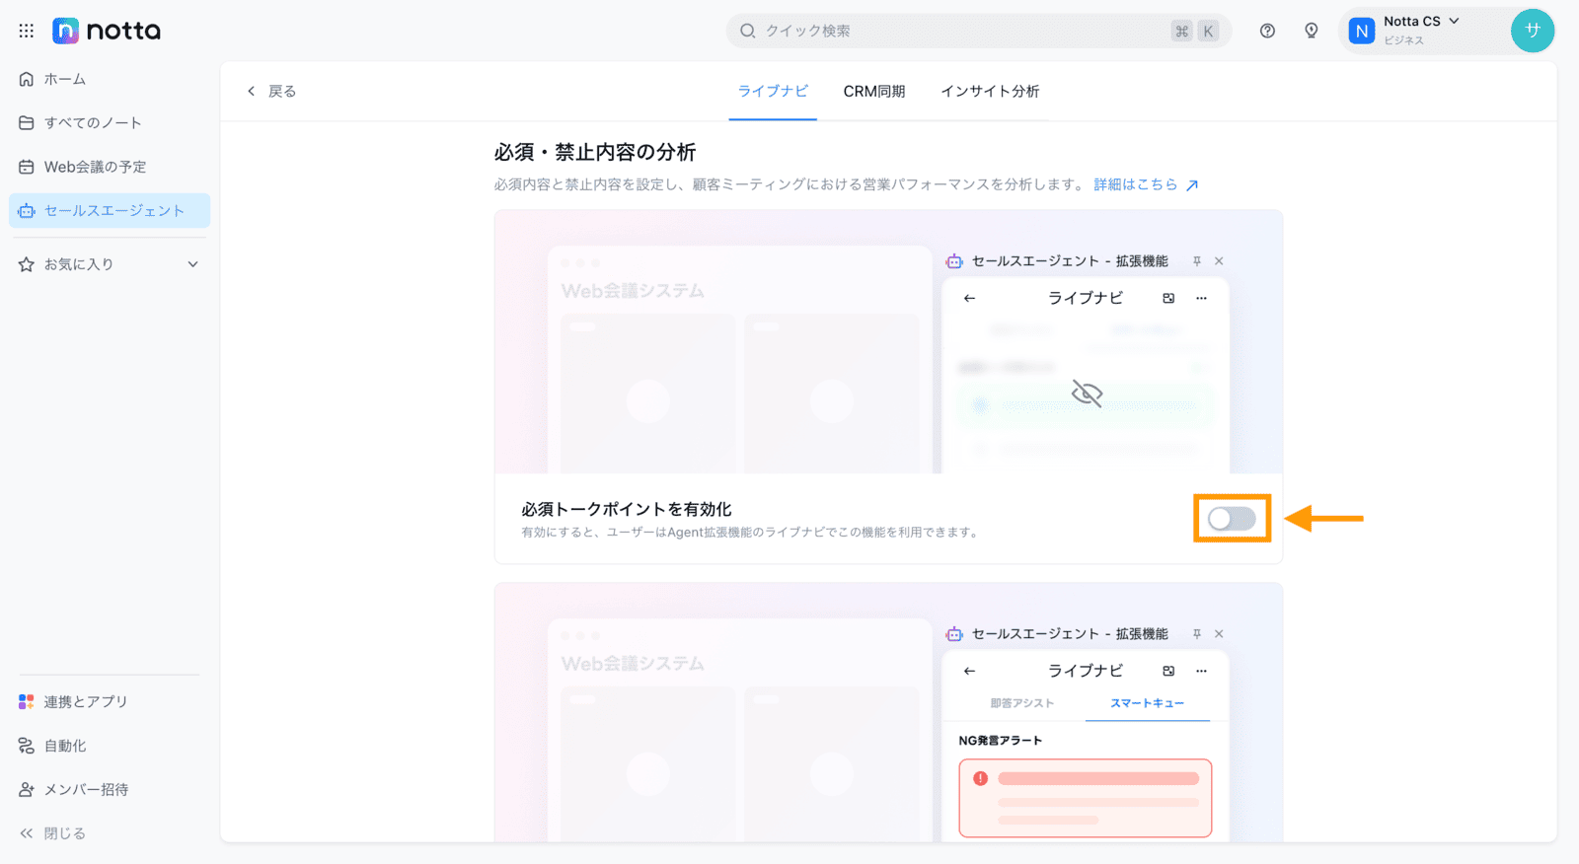Click back arrow in second ライブナビ preview

(x=969, y=671)
